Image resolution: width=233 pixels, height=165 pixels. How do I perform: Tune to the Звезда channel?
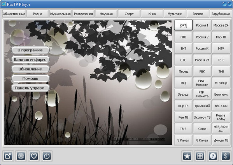(x=183, y=94)
